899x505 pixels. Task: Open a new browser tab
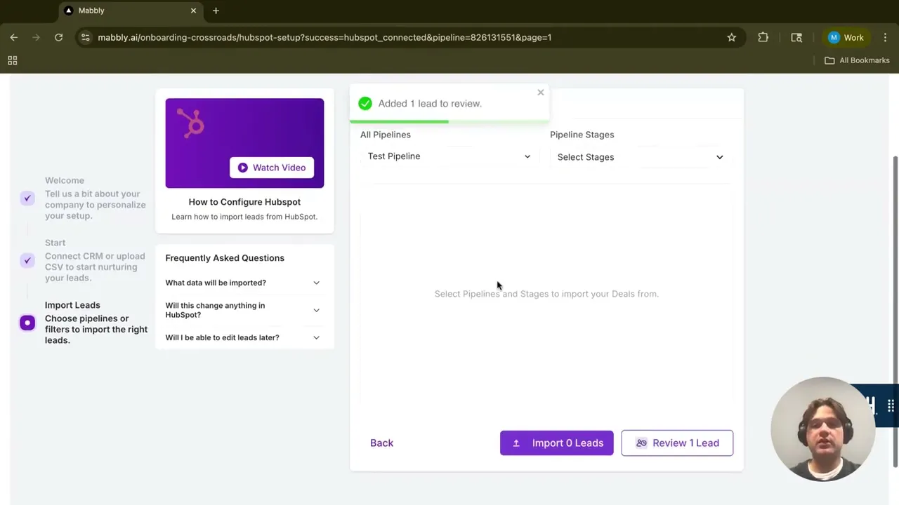tap(216, 11)
